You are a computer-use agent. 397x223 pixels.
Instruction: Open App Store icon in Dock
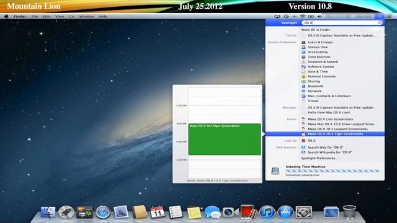click(x=285, y=212)
